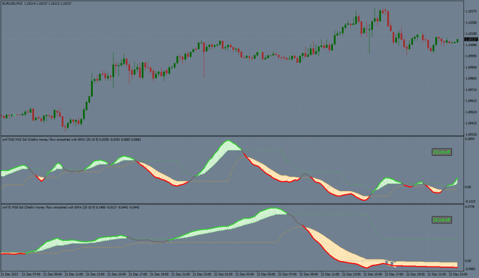
Task: Select the current price tag 1.10137
Action: [x=471, y=40]
